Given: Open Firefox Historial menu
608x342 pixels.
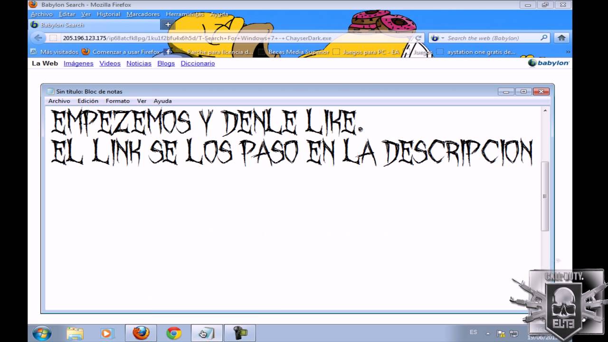Looking at the screenshot, I should coord(108,14).
